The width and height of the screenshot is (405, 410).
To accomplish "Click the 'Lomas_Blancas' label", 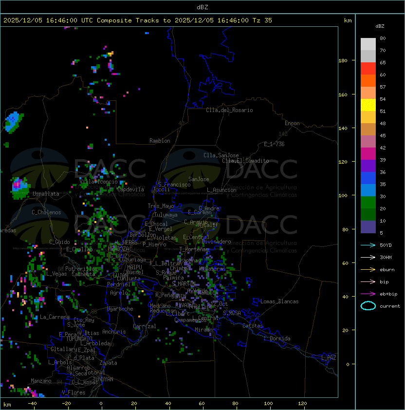I will 279,301.
